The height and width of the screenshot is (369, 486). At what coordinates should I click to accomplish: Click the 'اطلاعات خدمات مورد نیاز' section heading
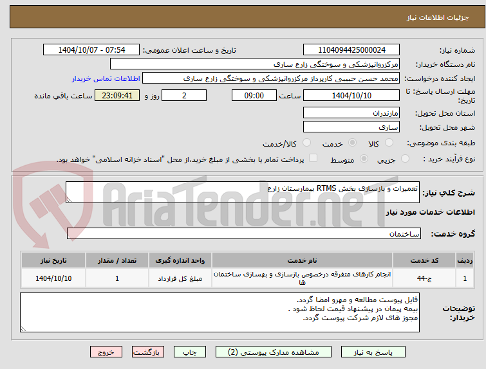(x=430, y=212)
